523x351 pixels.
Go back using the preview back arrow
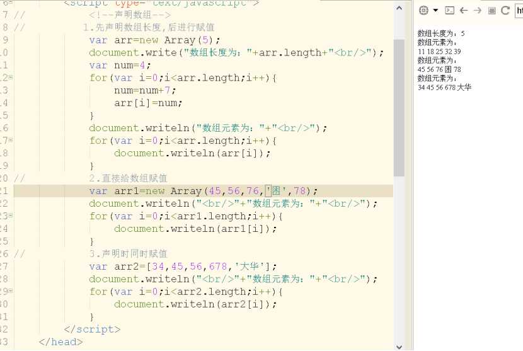464,11
